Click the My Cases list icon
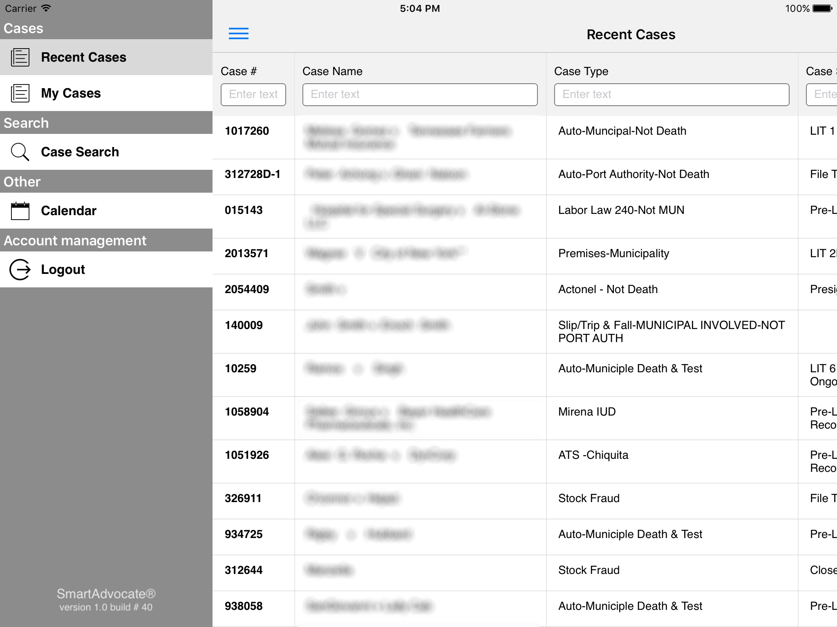Screen dimensions: 837x627 click(20, 93)
